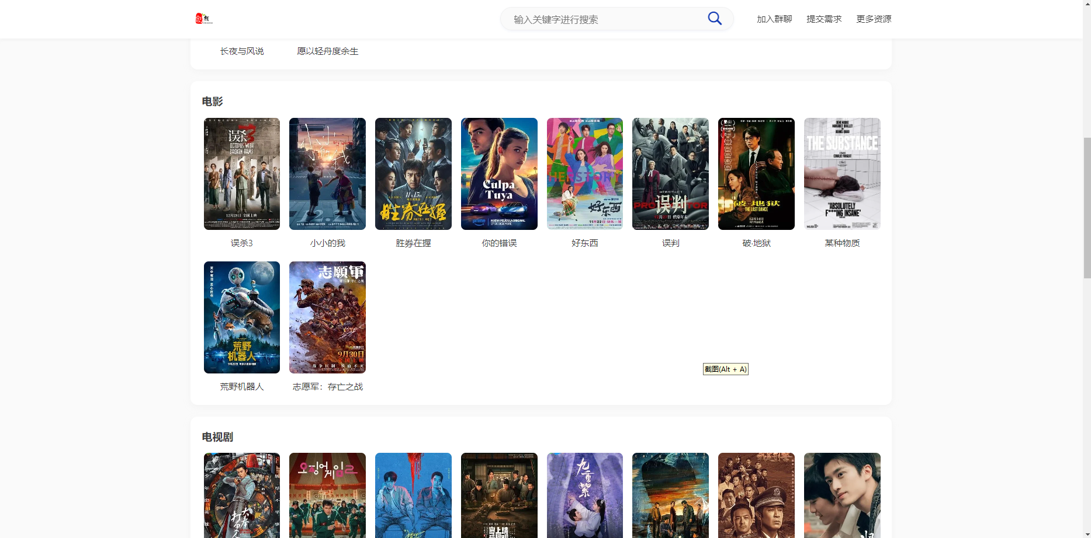
Task: Open the movie link 小小的我
Action: [327, 173]
